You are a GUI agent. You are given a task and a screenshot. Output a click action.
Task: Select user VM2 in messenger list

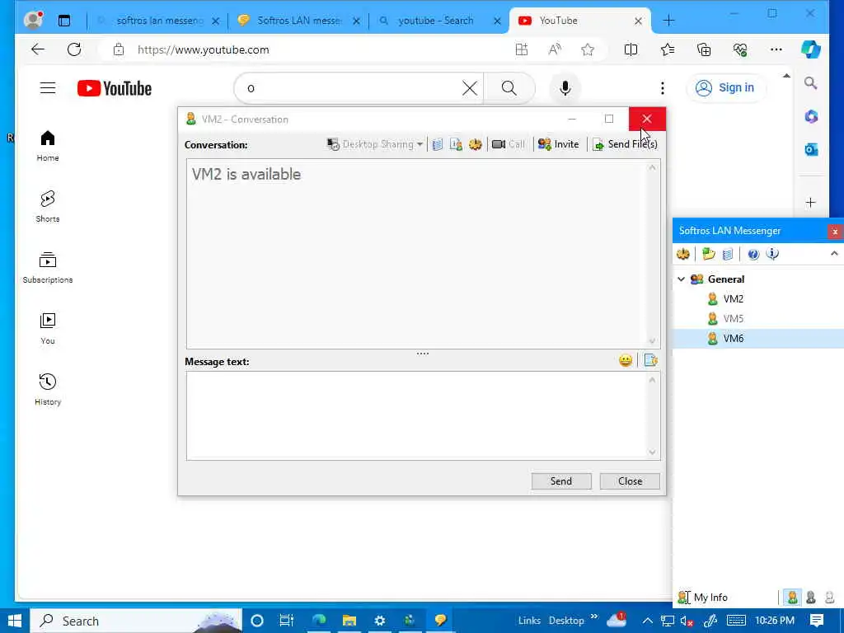(x=733, y=298)
